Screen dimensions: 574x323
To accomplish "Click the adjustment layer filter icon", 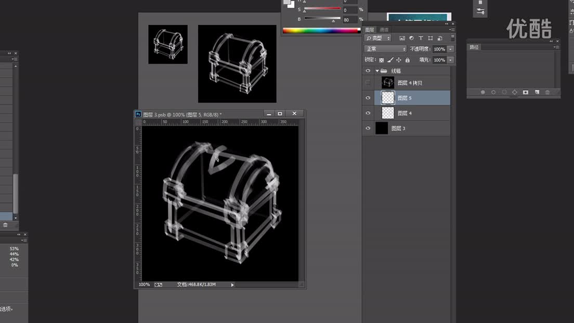I will point(411,38).
